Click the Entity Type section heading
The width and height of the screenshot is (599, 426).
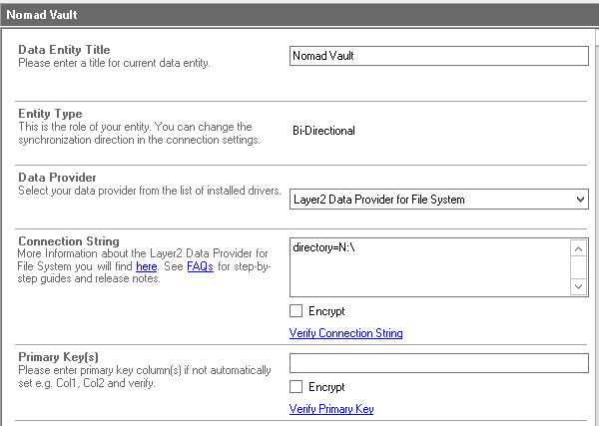click(50, 114)
